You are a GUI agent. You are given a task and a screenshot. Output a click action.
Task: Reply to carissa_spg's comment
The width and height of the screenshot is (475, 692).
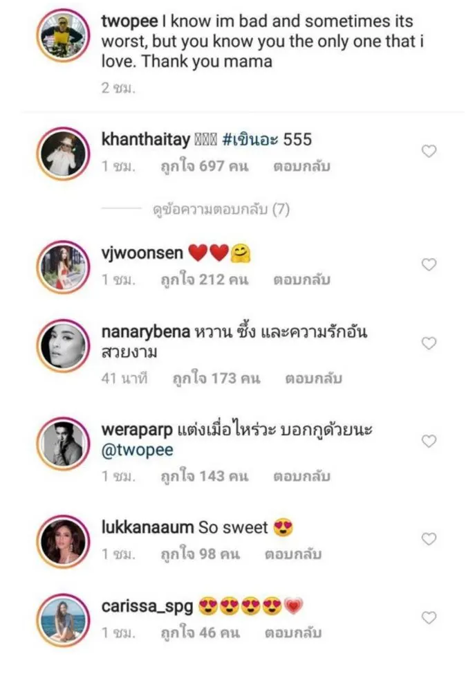[x=293, y=632]
